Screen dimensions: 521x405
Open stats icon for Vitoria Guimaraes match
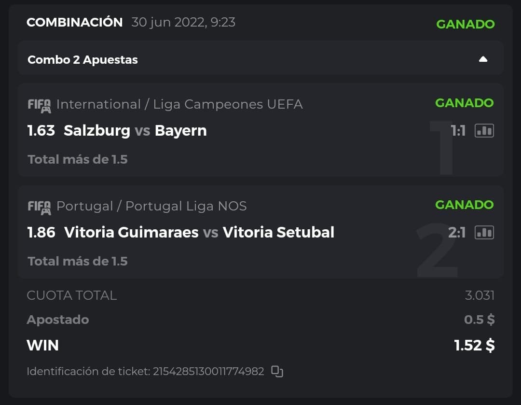pyautogui.click(x=484, y=232)
